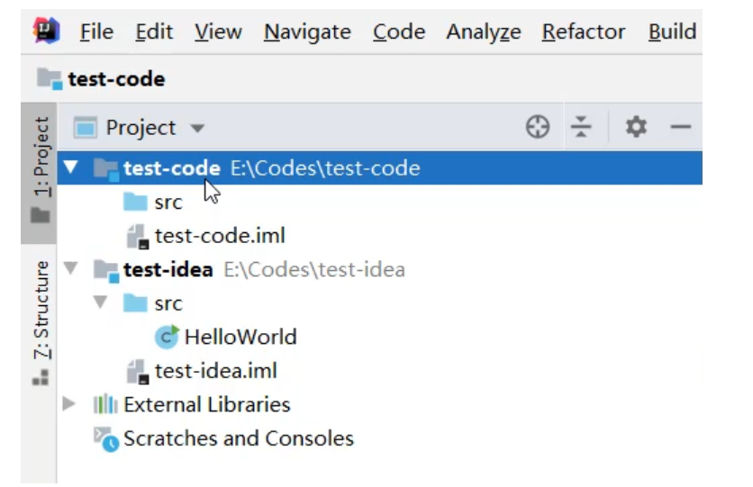Select the HelloWorld class file
The width and height of the screenshot is (753, 487).
pyautogui.click(x=240, y=338)
